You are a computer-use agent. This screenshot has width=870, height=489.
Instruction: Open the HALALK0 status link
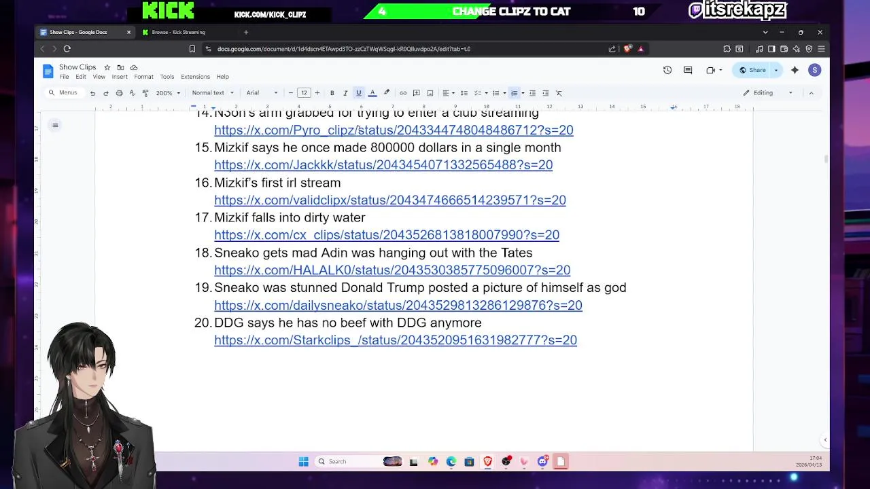point(392,270)
